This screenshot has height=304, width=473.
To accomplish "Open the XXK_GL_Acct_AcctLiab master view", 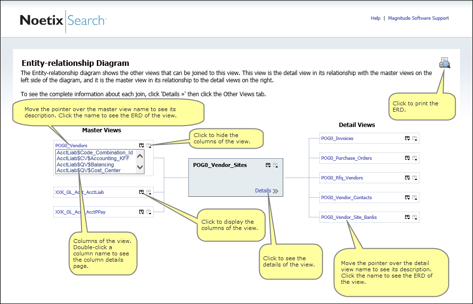I will pyautogui.click(x=79, y=192).
